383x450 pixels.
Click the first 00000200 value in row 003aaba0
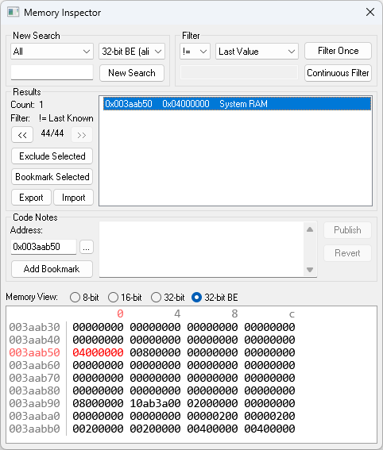[212, 416]
